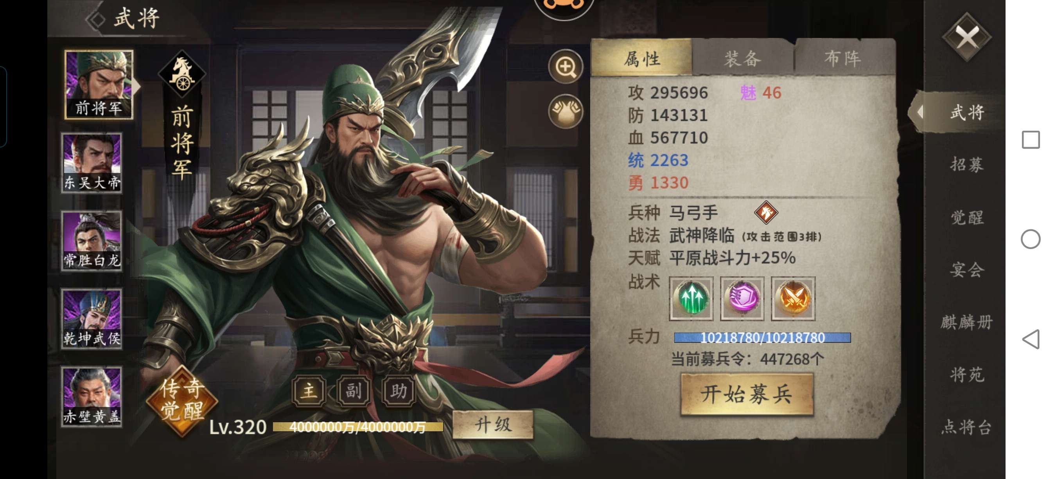
Task: Open the 招募 side menu entry
Action: [x=967, y=164]
